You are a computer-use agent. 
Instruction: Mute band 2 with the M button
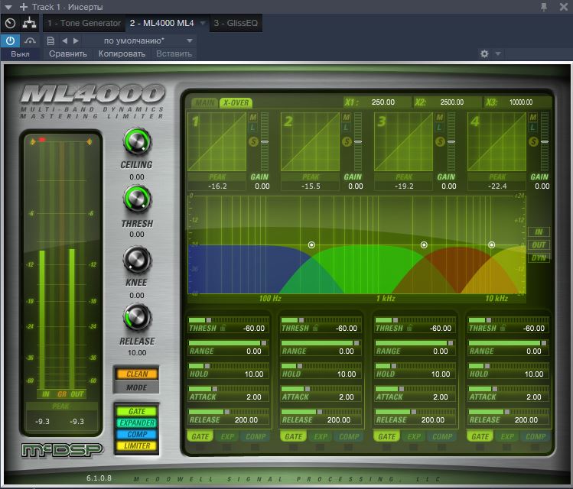(x=346, y=118)
